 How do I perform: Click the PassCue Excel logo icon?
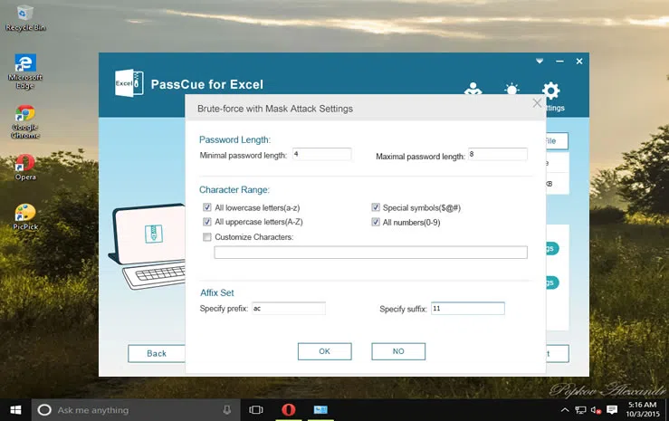click(x=129, y=83)
